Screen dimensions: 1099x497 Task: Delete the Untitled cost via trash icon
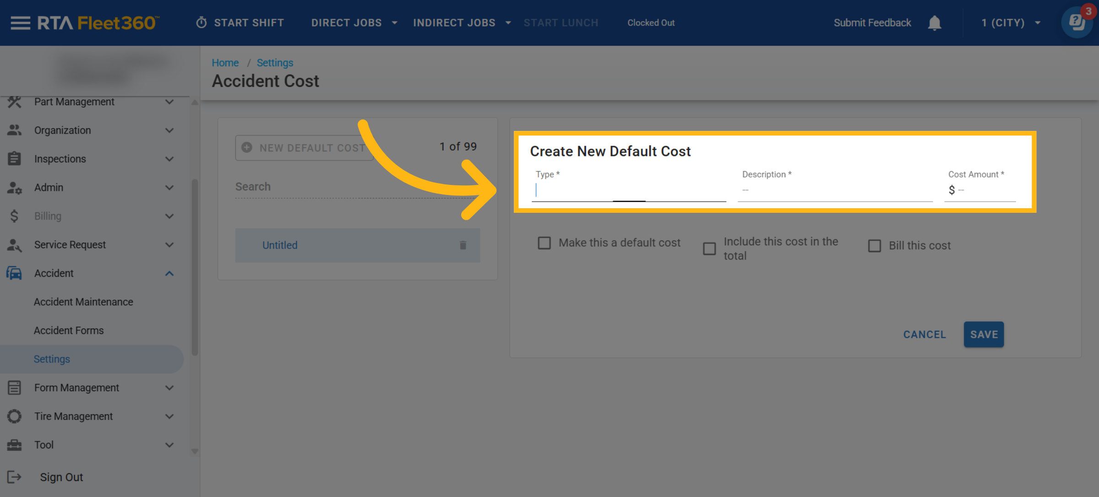pyautogui.click(x=463, y=245)
